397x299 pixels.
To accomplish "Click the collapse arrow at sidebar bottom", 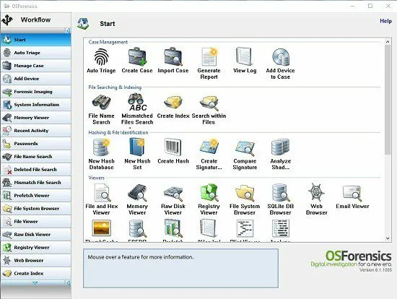I will (x=68, y=283).
